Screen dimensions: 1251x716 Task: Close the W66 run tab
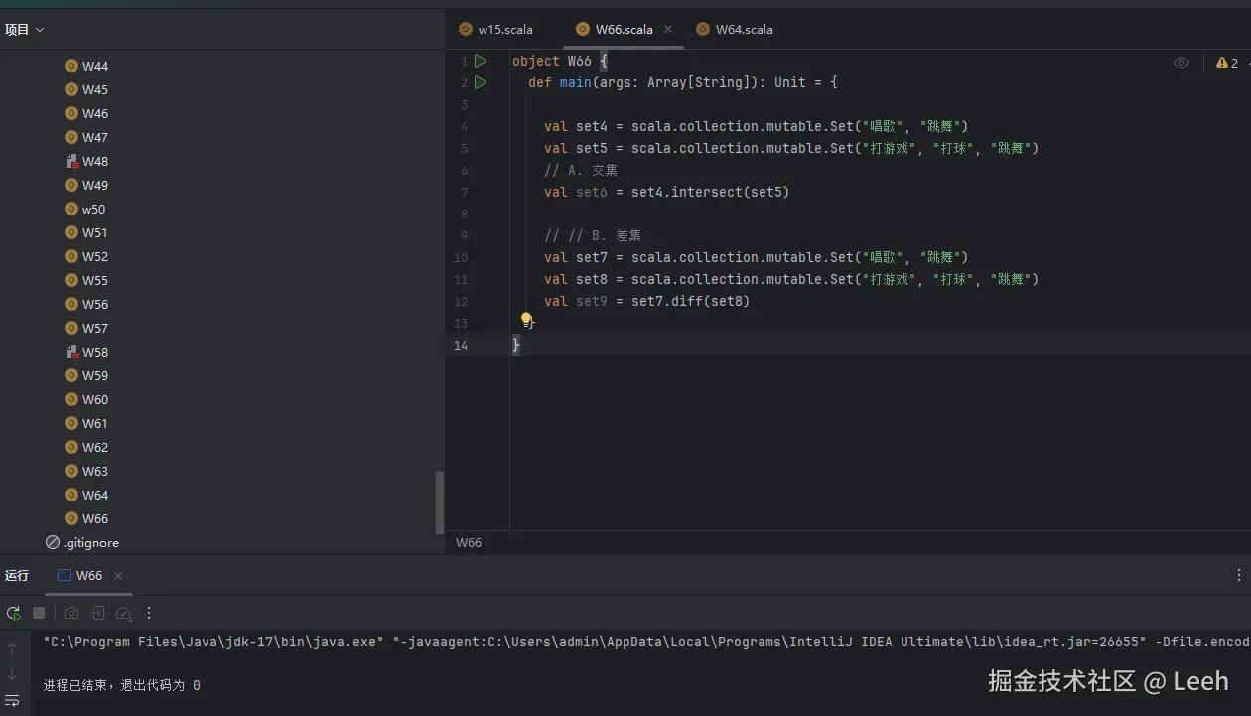118,576
